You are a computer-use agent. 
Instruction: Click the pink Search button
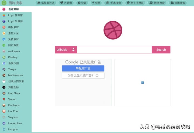pyautogui.click(x=161, y=50)
